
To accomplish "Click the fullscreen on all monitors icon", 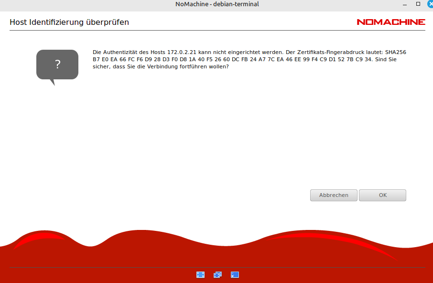I will point(217,275).
